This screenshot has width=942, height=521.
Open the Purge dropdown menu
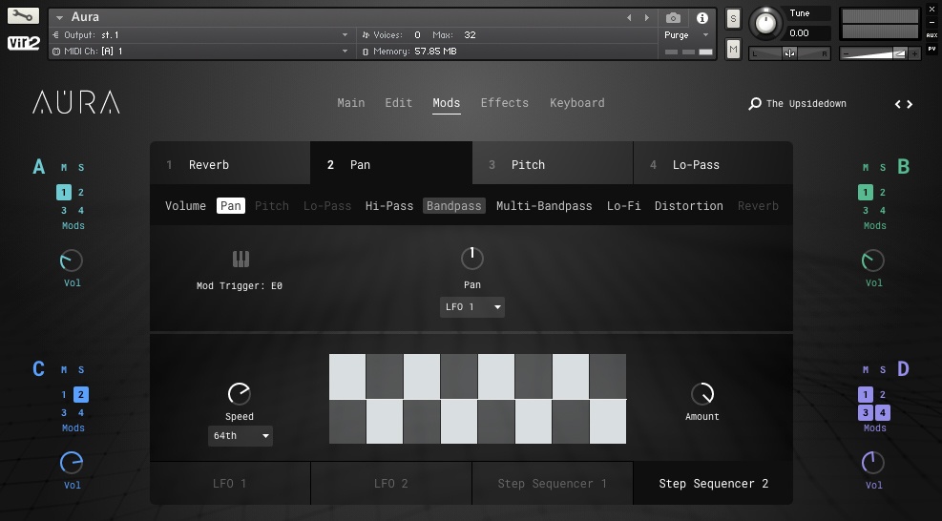(x=686, y=35)
